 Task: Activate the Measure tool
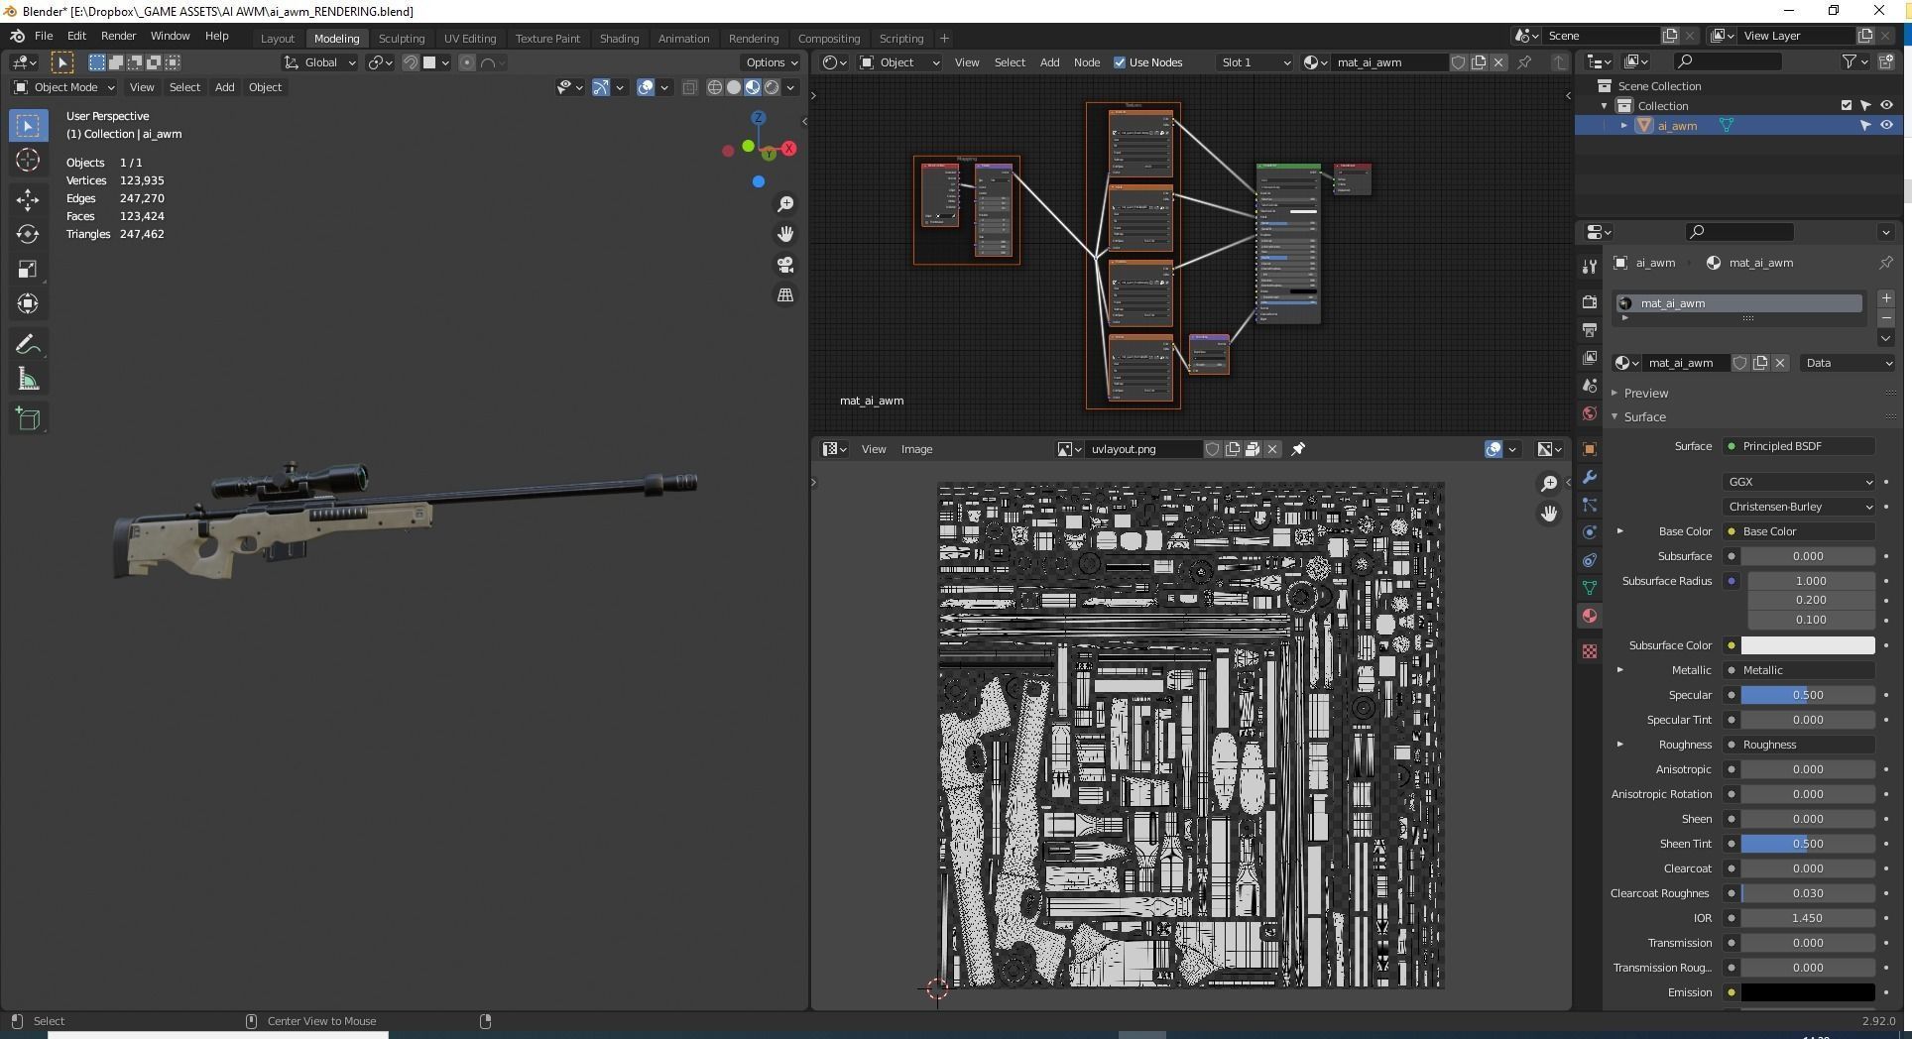28,379
